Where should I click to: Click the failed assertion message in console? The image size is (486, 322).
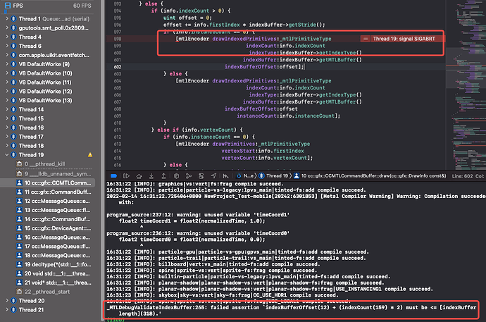(292, 311)
